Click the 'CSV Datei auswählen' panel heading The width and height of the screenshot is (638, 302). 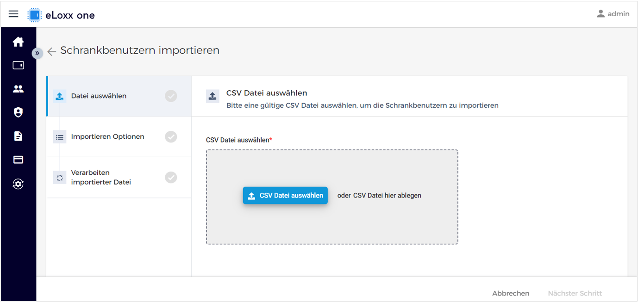(267, 93)
